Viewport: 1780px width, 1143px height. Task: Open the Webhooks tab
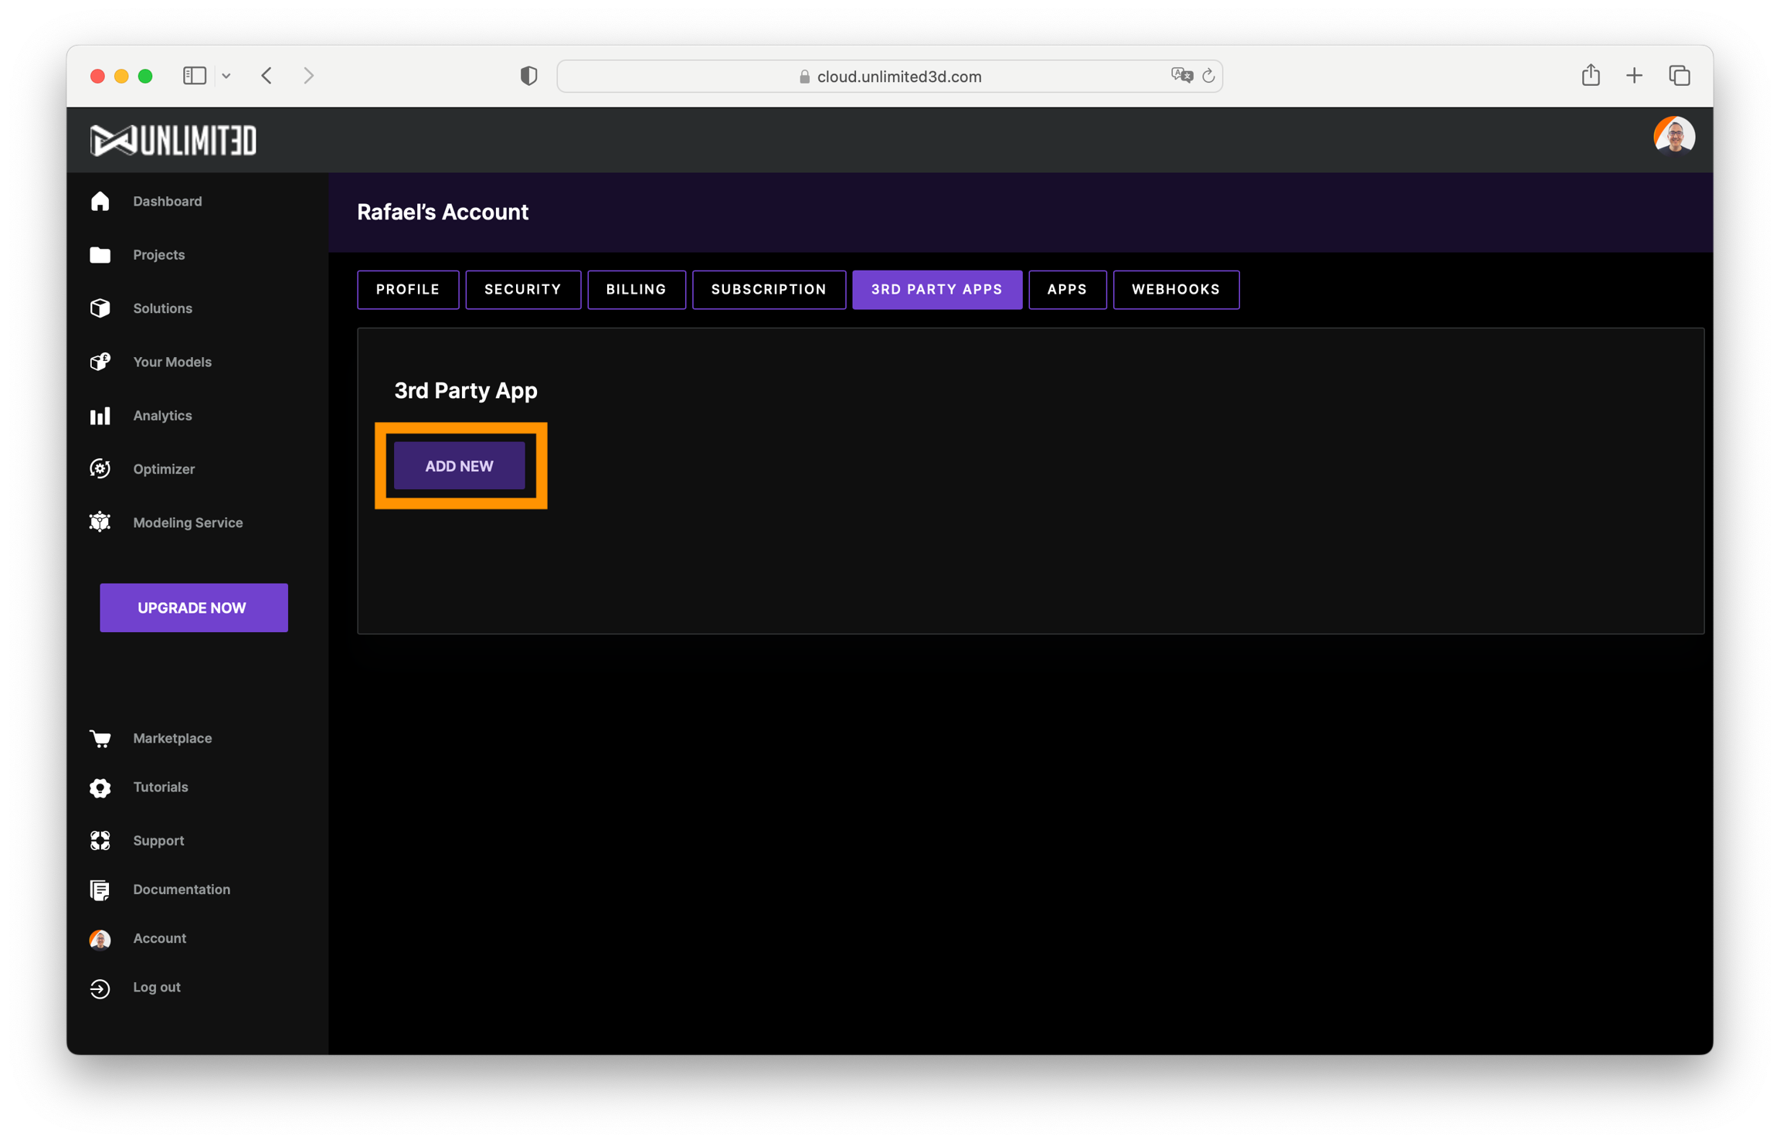[1175, 290]
